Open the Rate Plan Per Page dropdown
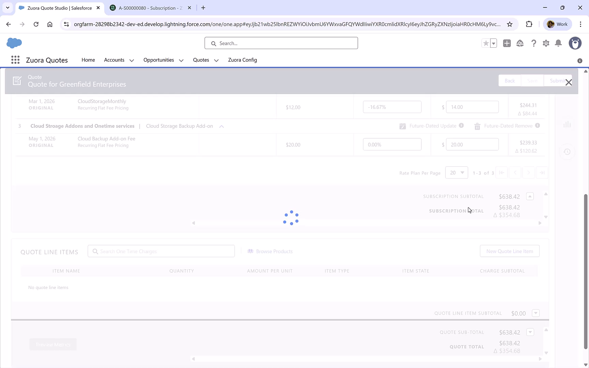Viewport: 589px width, 368px height. 456,172
